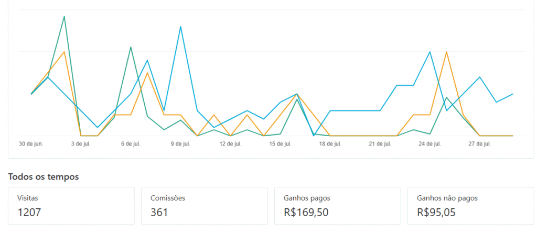Click the Visitas card showing 1207

(x=71, y=206)
